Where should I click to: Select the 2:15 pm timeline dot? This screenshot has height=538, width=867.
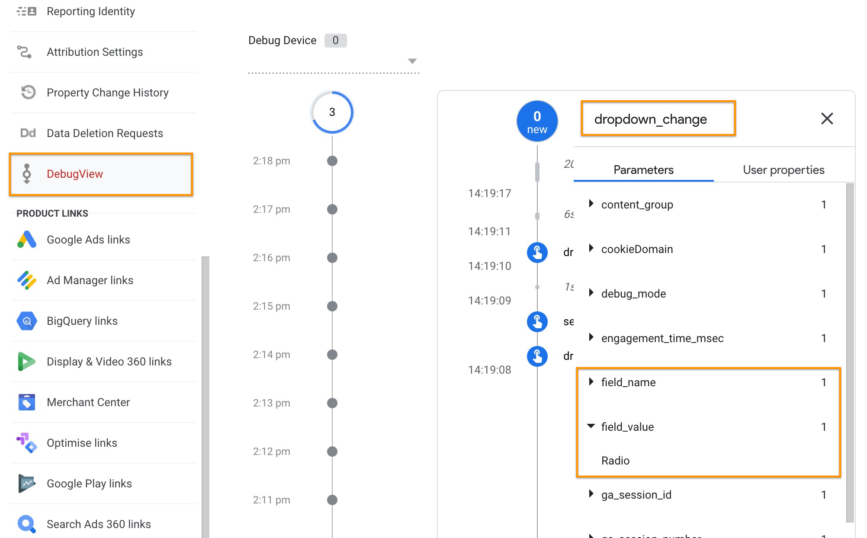tap(332, 306)
